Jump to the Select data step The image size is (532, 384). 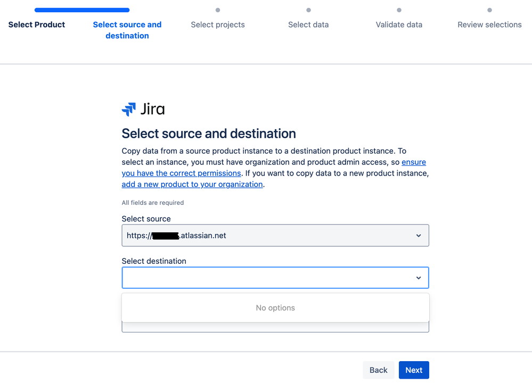(308, 25)
